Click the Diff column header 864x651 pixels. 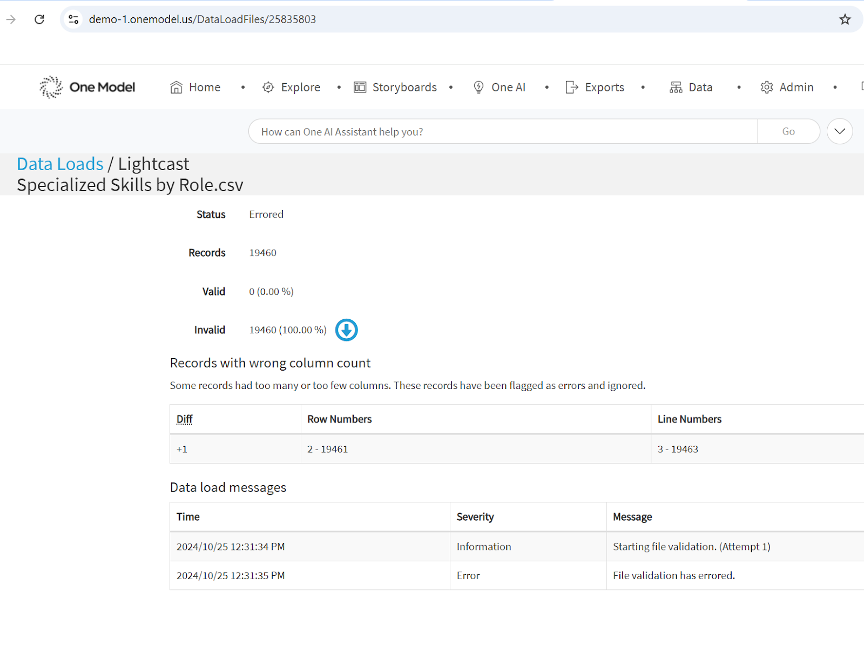tap(184, 419)
